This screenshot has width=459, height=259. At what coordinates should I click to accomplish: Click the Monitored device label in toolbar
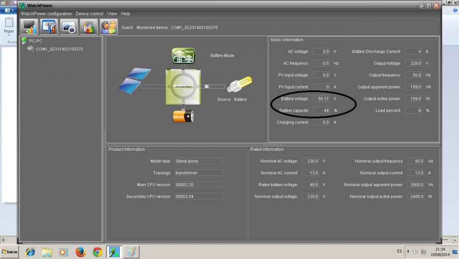[x=177, y=28]
